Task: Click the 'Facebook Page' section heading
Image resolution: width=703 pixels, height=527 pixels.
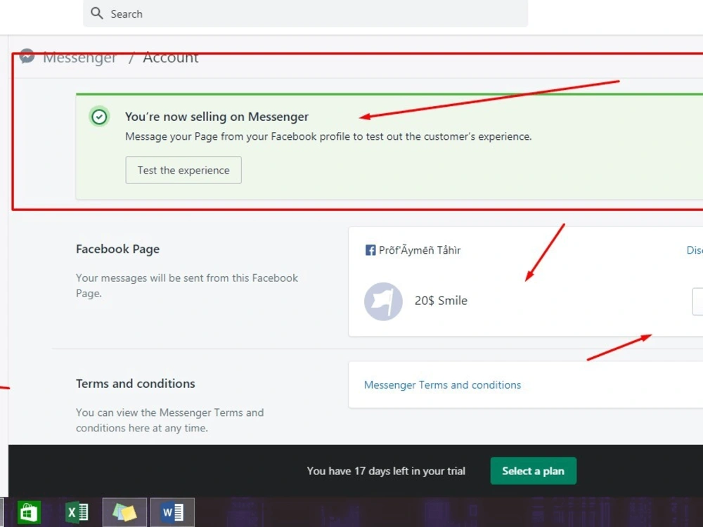Action: tap(117, 249)
